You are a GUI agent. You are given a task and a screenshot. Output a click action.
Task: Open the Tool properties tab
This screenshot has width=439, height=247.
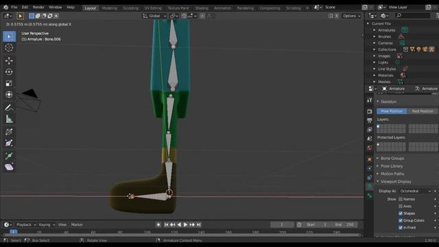pos(370,100)
